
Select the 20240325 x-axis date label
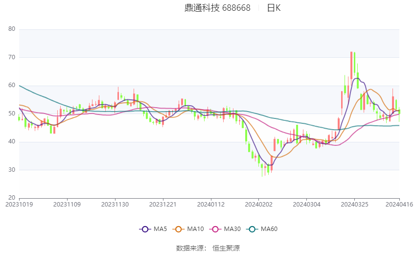(354, 205)
